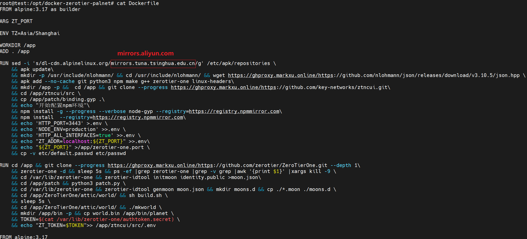Click the 'ARG ZT_PORT' line
Screen dimensions: 527x239
[x=16, y=21]
